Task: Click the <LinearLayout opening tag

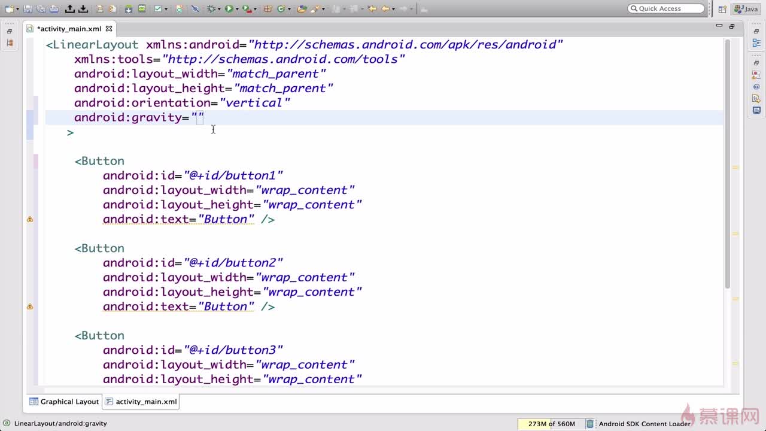Action: (x=92, y=45)
